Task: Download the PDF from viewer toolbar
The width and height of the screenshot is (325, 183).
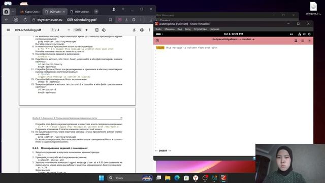Action: coord(134,30)
